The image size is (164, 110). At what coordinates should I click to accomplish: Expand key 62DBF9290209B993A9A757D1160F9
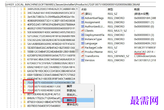pos(21,55)
